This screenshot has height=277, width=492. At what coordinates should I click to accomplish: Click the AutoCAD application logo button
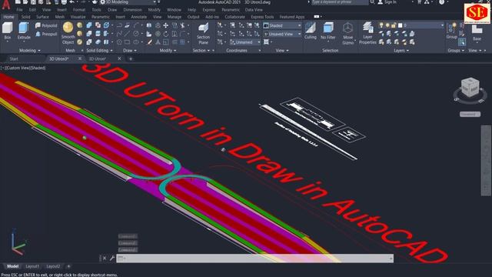click(x=6, y=5)
